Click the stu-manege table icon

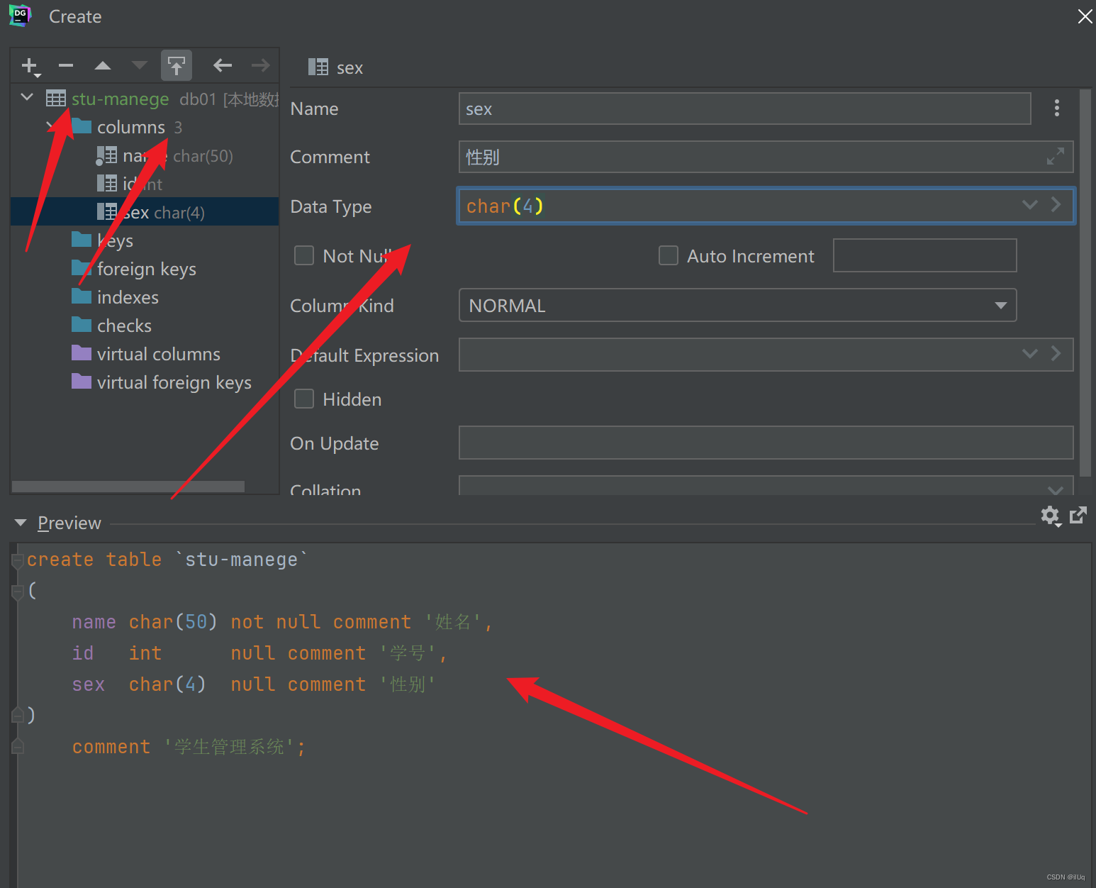coord(56,98)
